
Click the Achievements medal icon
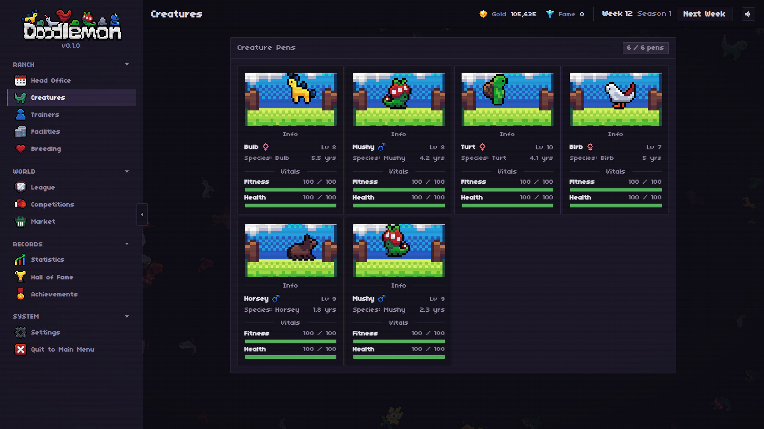click(21, 294)
